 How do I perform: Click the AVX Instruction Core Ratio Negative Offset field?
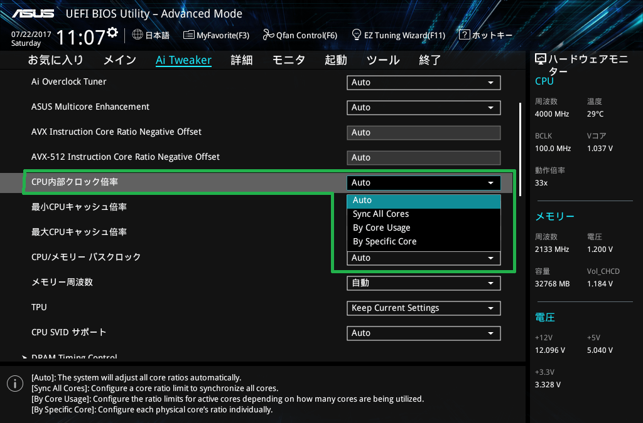[424, 133]
